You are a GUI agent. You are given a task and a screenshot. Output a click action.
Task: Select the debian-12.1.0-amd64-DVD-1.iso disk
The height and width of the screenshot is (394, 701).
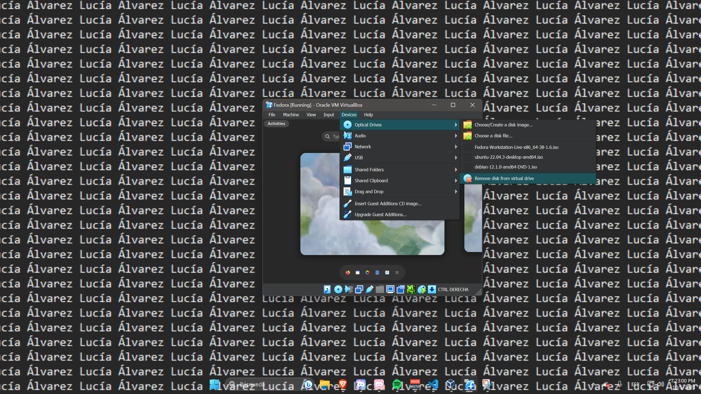[x=505, y=167]
